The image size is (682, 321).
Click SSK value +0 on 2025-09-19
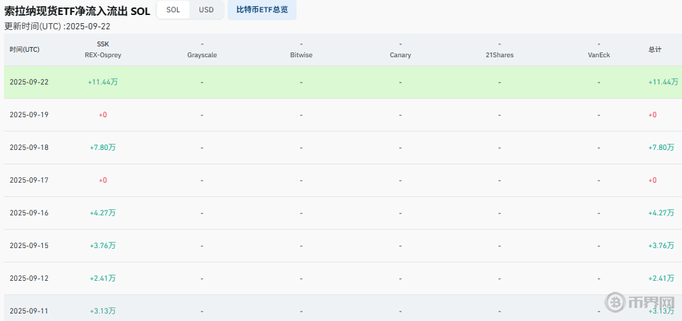point(103,114)
